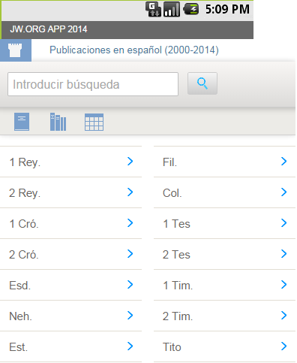Focus the Introducir búsqueda search field
This screenshot has height=363, width=297.
tap(93, 84)
